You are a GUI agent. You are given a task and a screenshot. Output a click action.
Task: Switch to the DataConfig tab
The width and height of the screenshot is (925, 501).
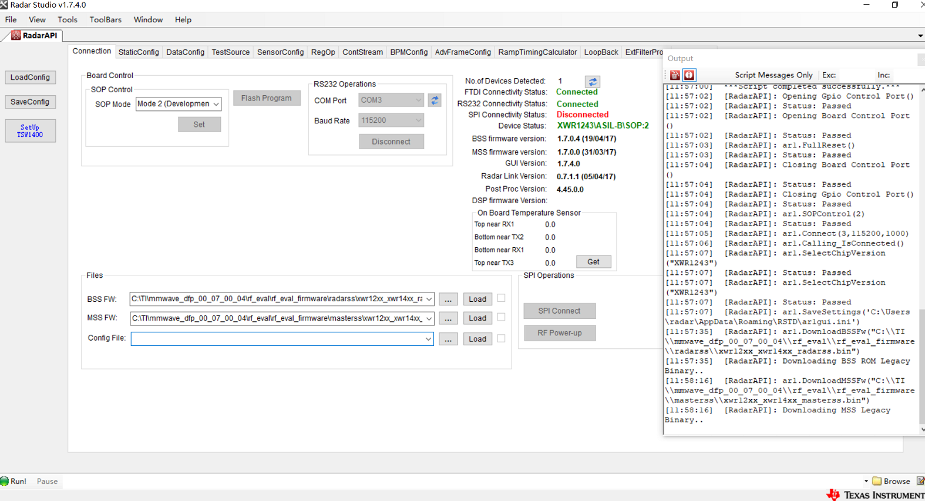(x=186, y=52)
